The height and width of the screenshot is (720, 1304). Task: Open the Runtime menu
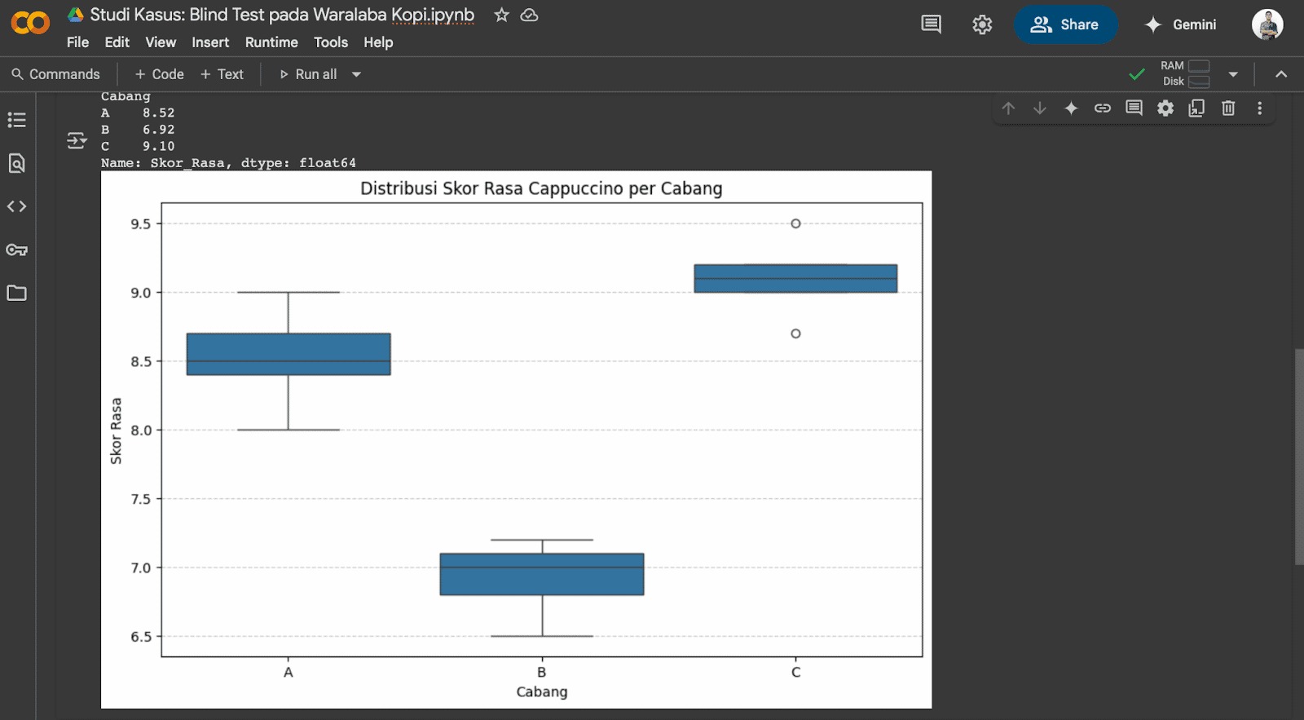click(x=271, y=42)
